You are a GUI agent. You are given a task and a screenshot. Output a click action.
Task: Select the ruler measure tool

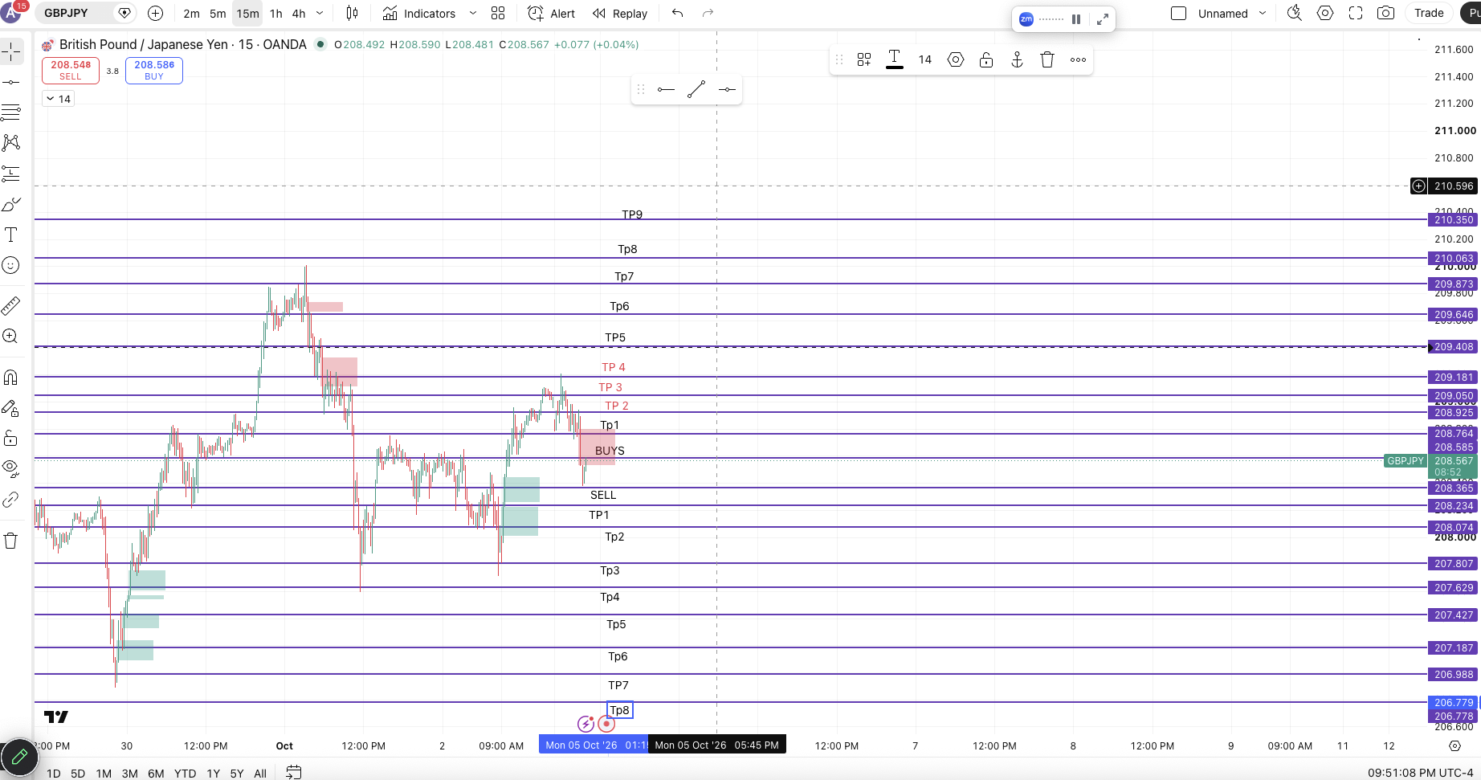(11, 306)
